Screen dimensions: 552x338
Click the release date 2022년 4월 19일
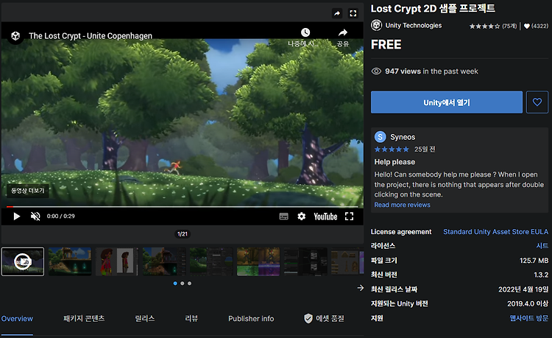pos(523,289)
